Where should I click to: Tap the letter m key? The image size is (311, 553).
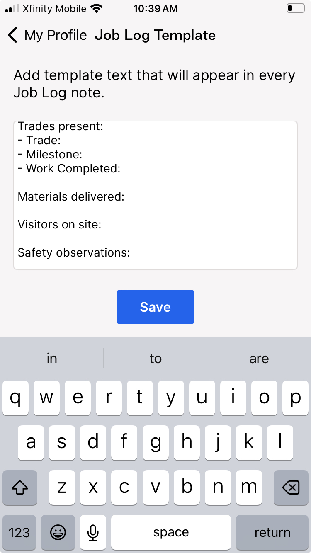(249, 488)
